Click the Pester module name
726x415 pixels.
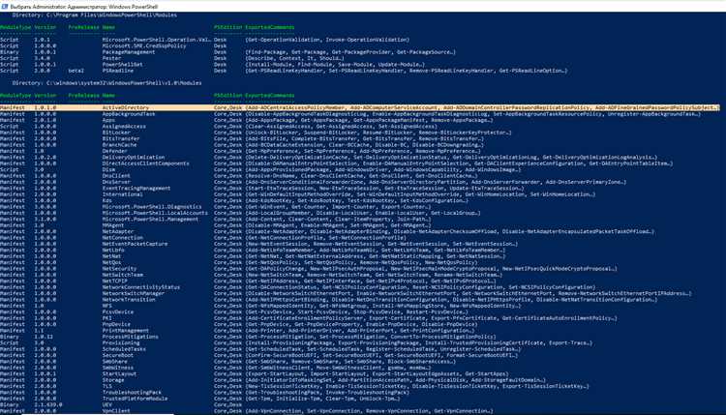pos(111,58)
